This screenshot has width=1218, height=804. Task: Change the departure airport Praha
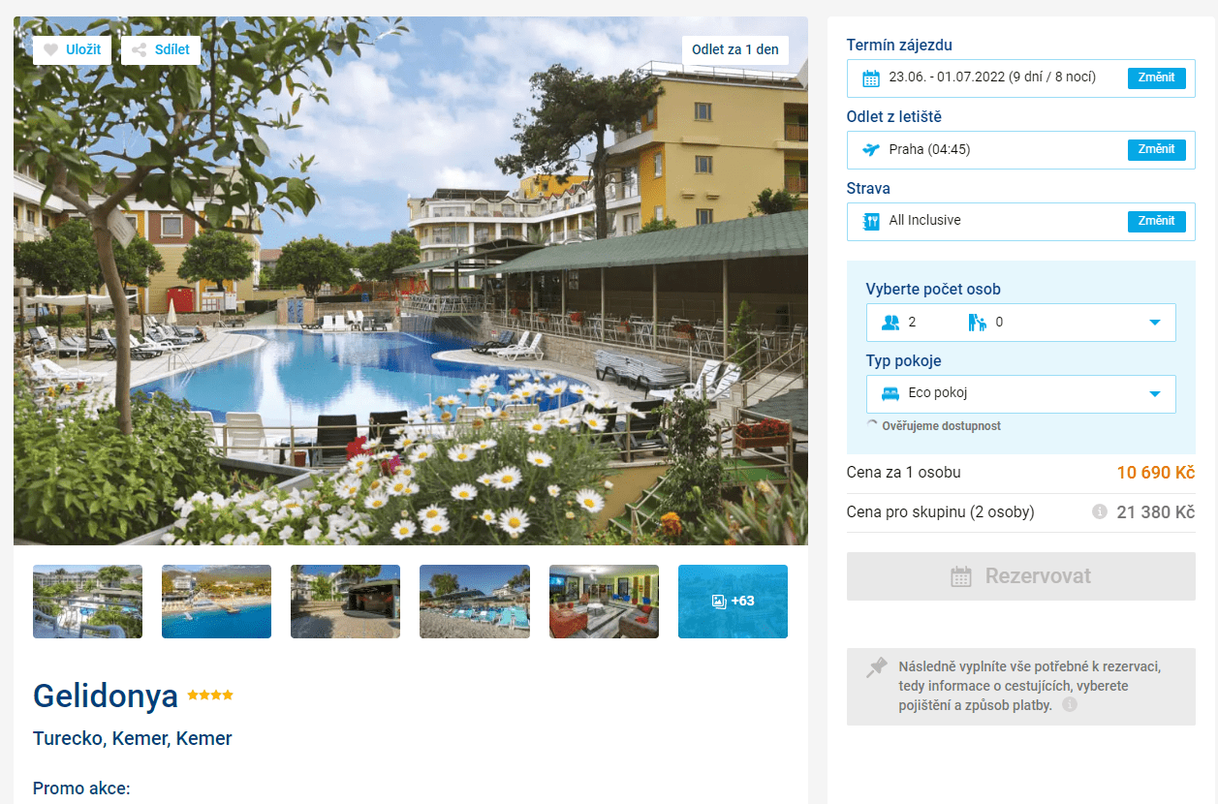[1157, 149]
